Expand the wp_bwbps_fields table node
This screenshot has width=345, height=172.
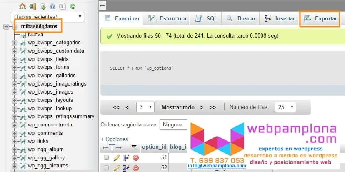[15, 59]
